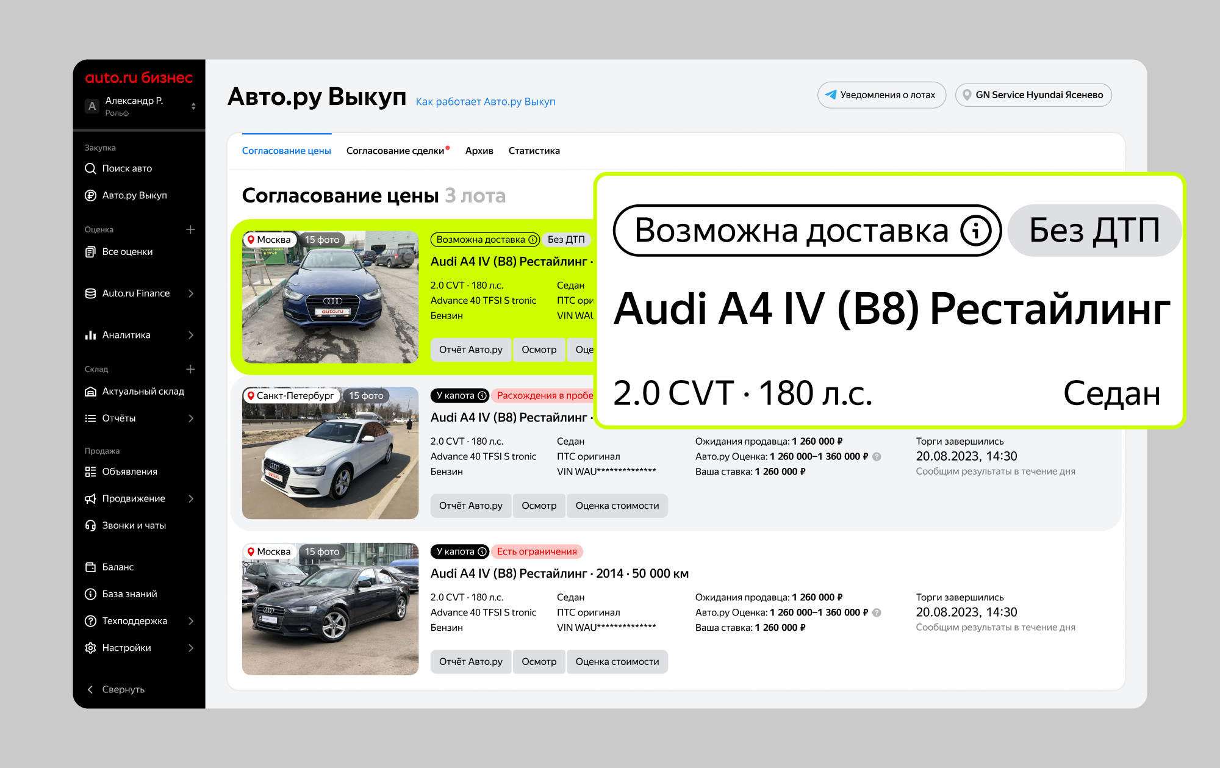Open Отчёт Авто.ру for the highlighted Москва lot
The height and width of the screenshot is (768, 1220).
(471, 350)
